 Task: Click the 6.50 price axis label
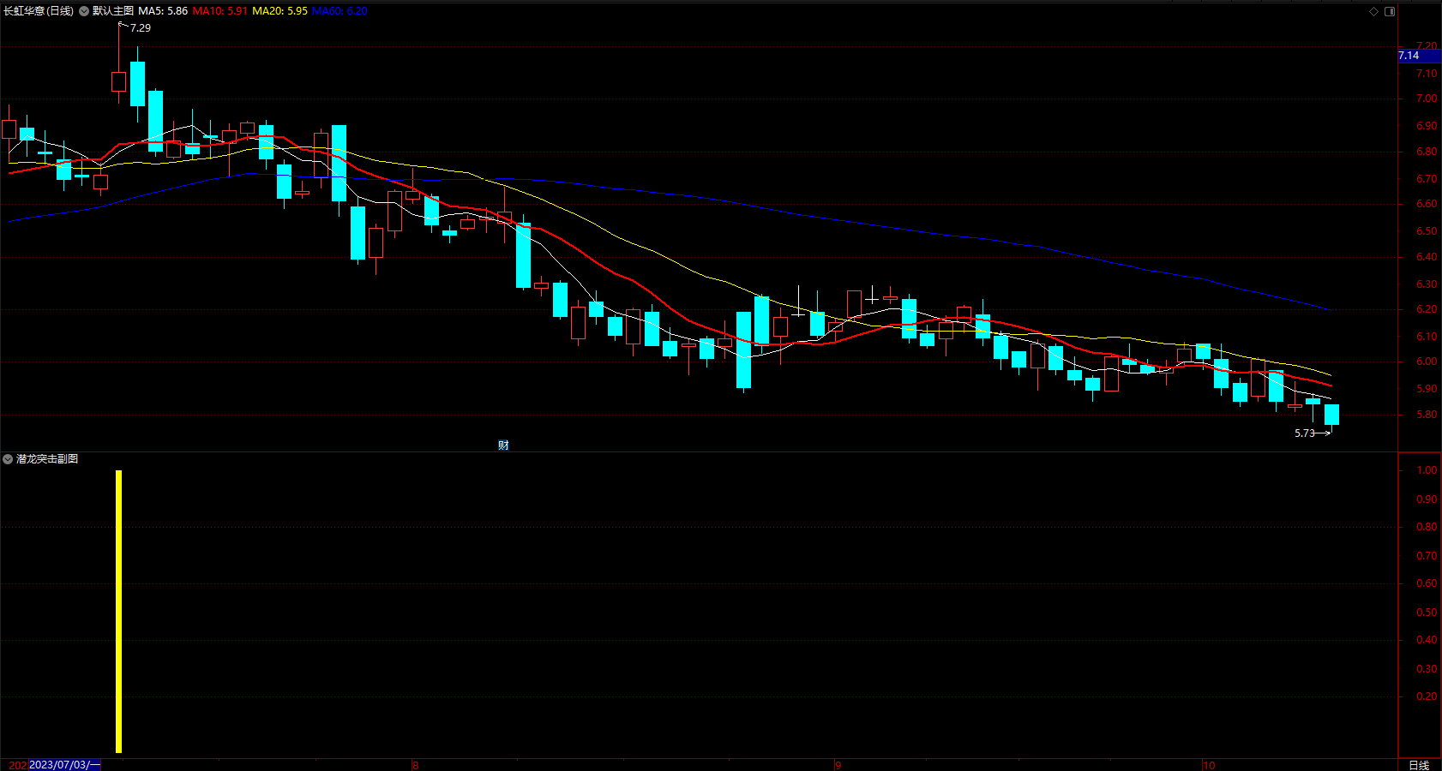click(x=1427, y=231)
